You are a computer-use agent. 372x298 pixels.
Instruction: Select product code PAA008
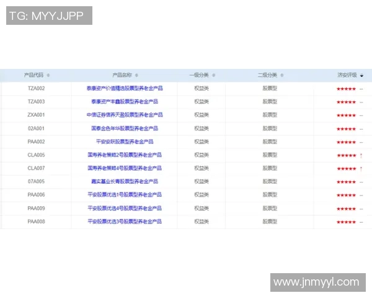36,222
